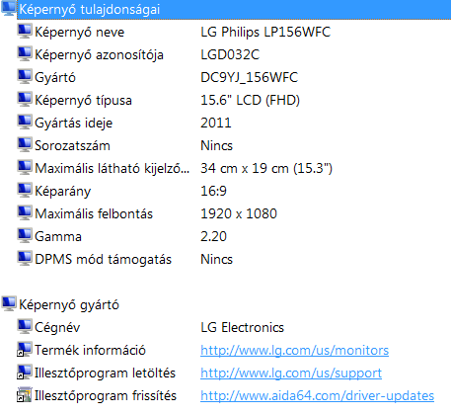Screen dimensions: 451x415
Task: Select the Képernyő típusa label
Action: pyautogui.click(x=83, y=101)
